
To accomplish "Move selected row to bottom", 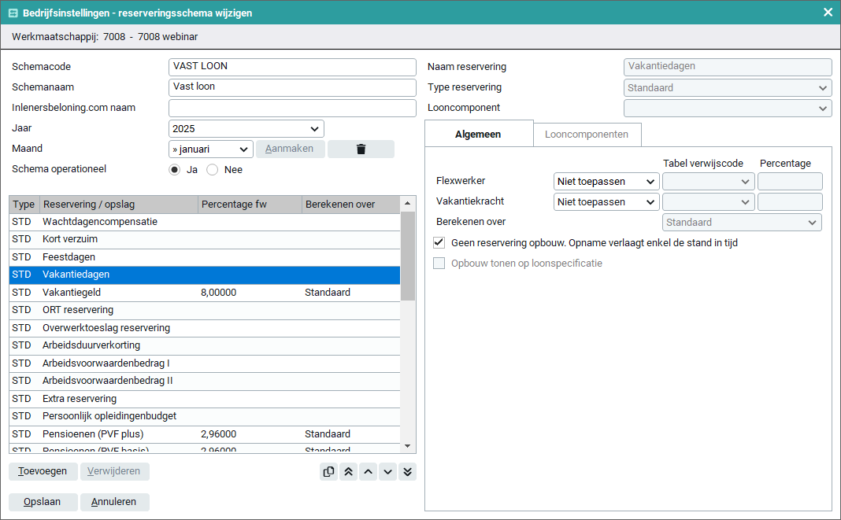I will [407, 472].
